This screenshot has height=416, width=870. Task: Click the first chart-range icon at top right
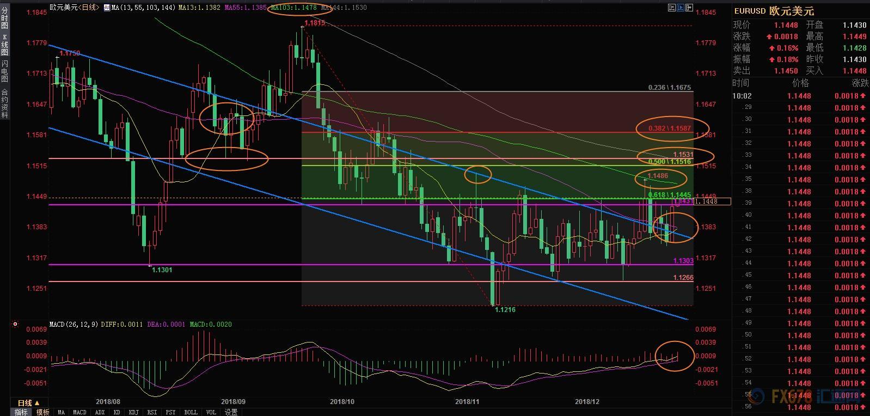pyautogui.click(x=671, y=8)
